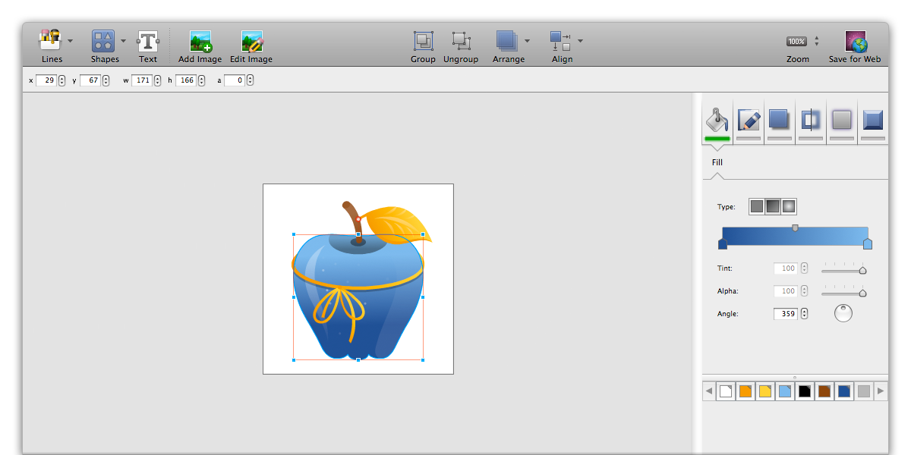Choose the linear gradient fill type
This screenshot has width=911, height=455.
pyautogui.click(x=772, y=206)
